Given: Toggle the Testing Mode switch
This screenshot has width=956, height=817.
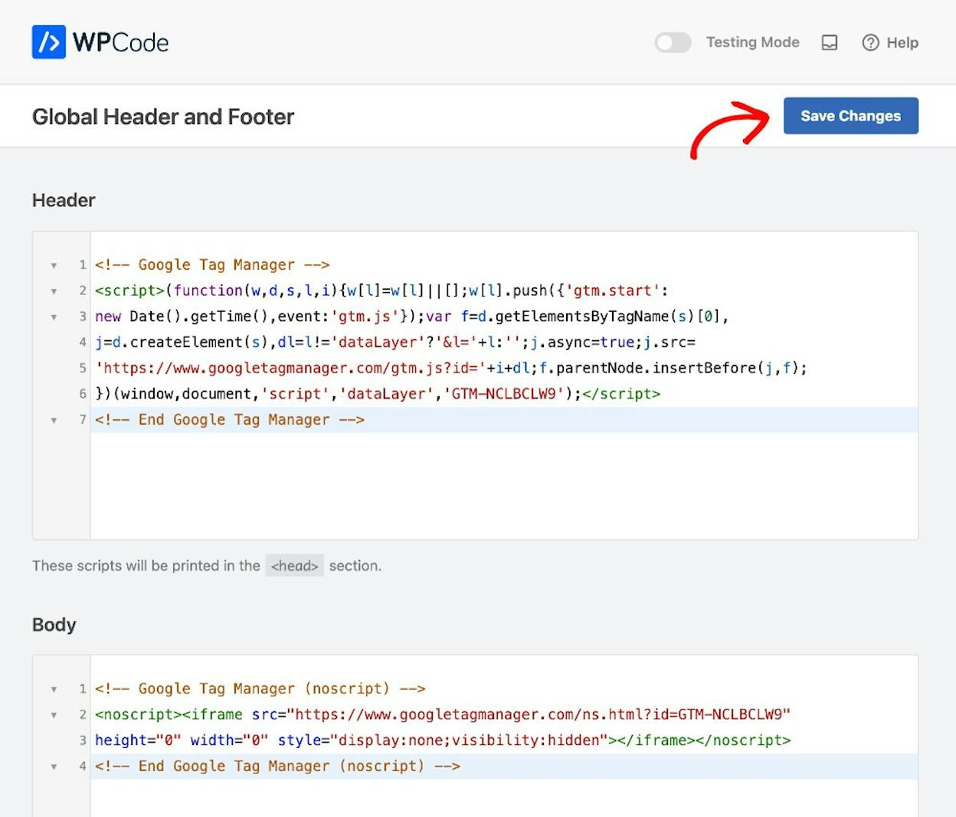Looking at the screenshot, I should (673, 43).
